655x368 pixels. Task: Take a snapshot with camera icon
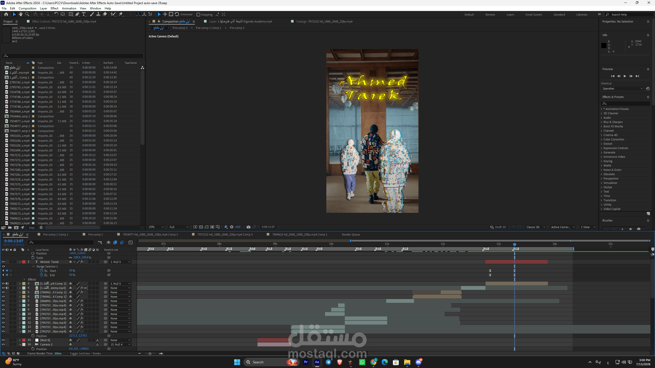(x=248, y=227)
